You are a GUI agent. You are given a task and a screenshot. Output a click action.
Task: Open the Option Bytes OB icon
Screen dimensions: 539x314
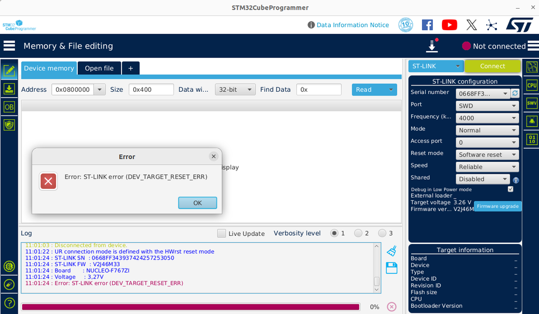(9, 107)
